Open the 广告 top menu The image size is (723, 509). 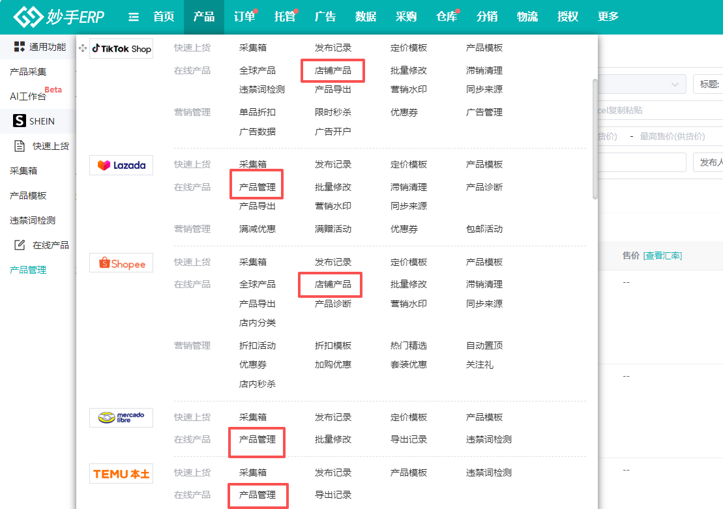(x=325, y=17)
